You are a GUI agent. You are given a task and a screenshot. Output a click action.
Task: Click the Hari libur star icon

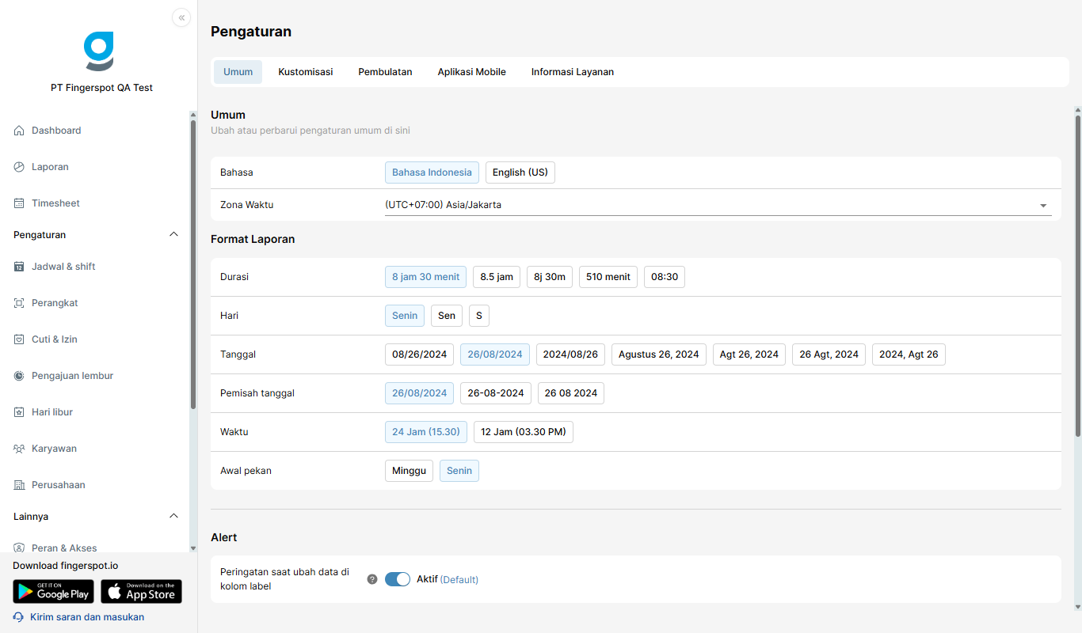(x=19, y=412)
